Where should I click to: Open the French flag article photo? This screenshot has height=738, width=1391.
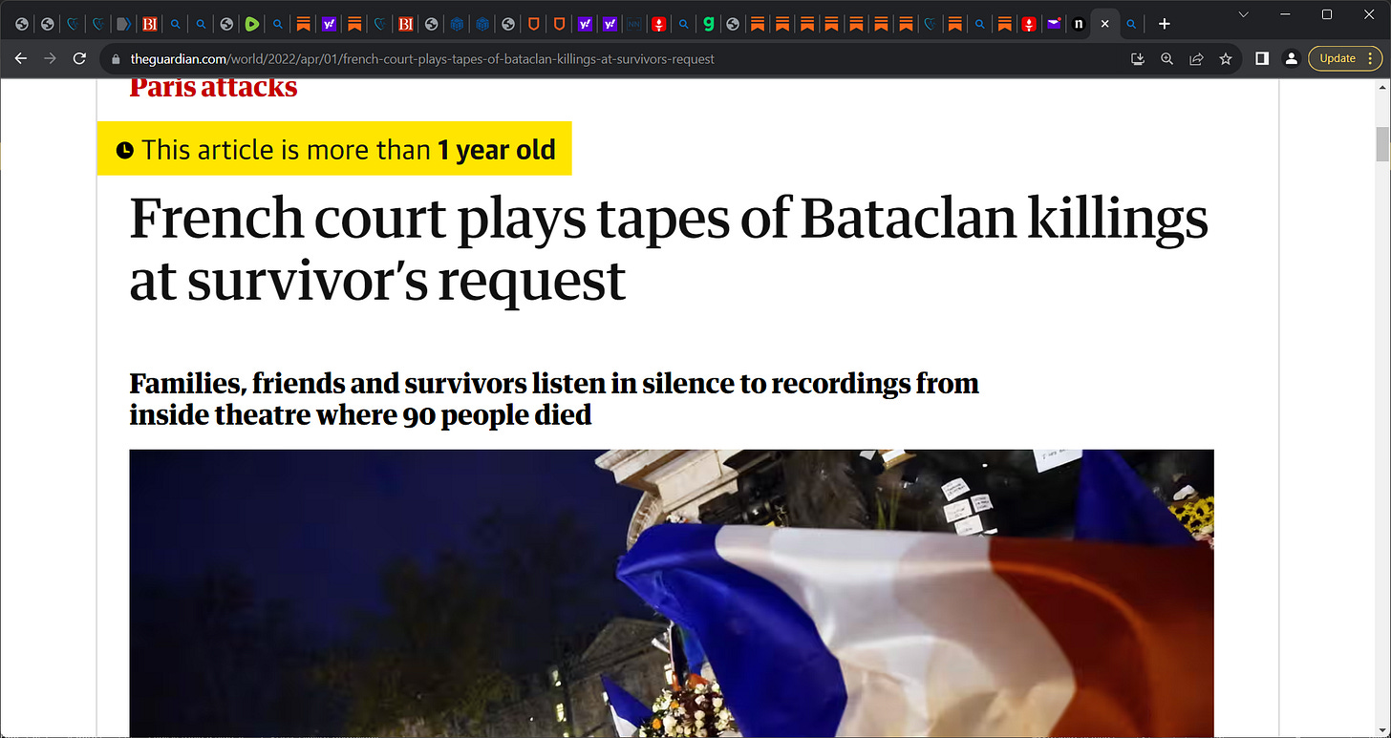pos(672,593)
